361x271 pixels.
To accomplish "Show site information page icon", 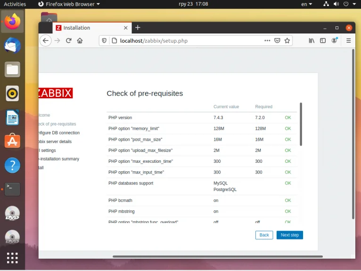I will (114, 40).
